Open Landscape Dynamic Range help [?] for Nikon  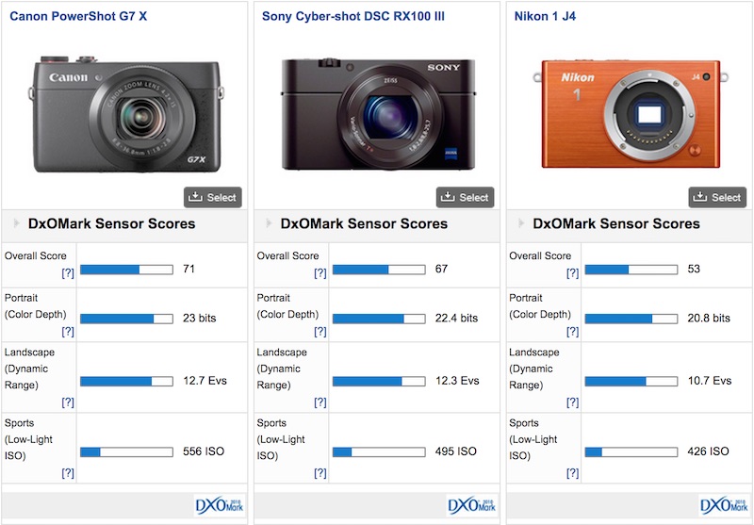click(573, 402)
